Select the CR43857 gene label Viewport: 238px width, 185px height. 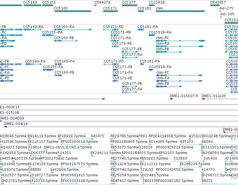[x=218, y=3]
